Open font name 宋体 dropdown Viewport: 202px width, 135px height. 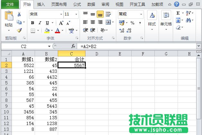(x=61, y=14)
